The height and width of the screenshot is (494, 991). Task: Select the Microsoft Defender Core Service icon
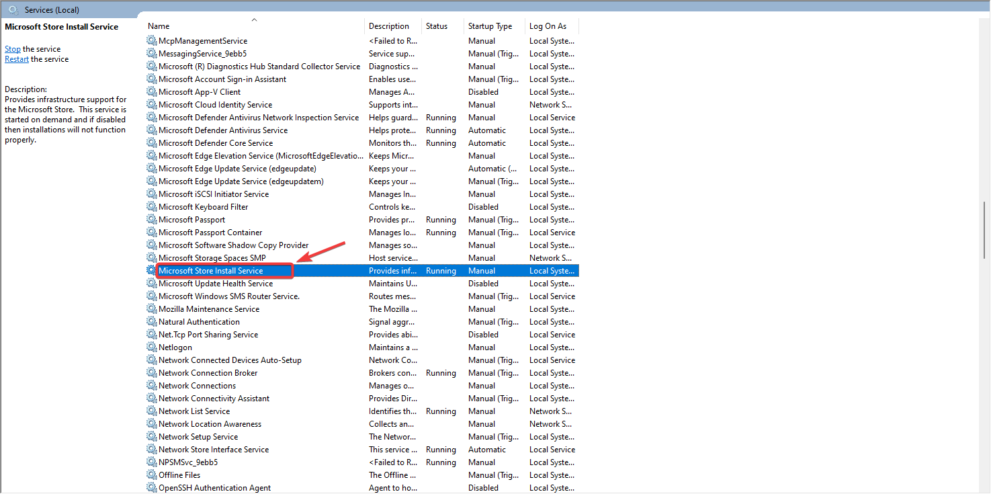152,143
